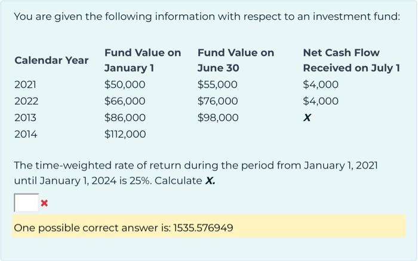
Task: Select the Fund Value on June 30 header
Action: pos(235,60)
